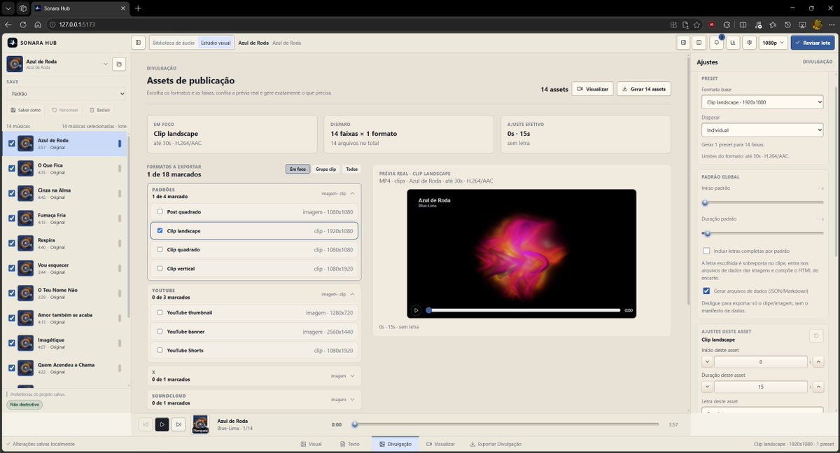This screenshot has width=840, height=453.
Task: Open the Visualizar bottom tab
Action: point(440,444)
